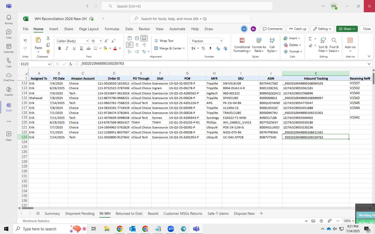Open Fill Color dropdown arrow
375x234 pixels.
point(110,48)
